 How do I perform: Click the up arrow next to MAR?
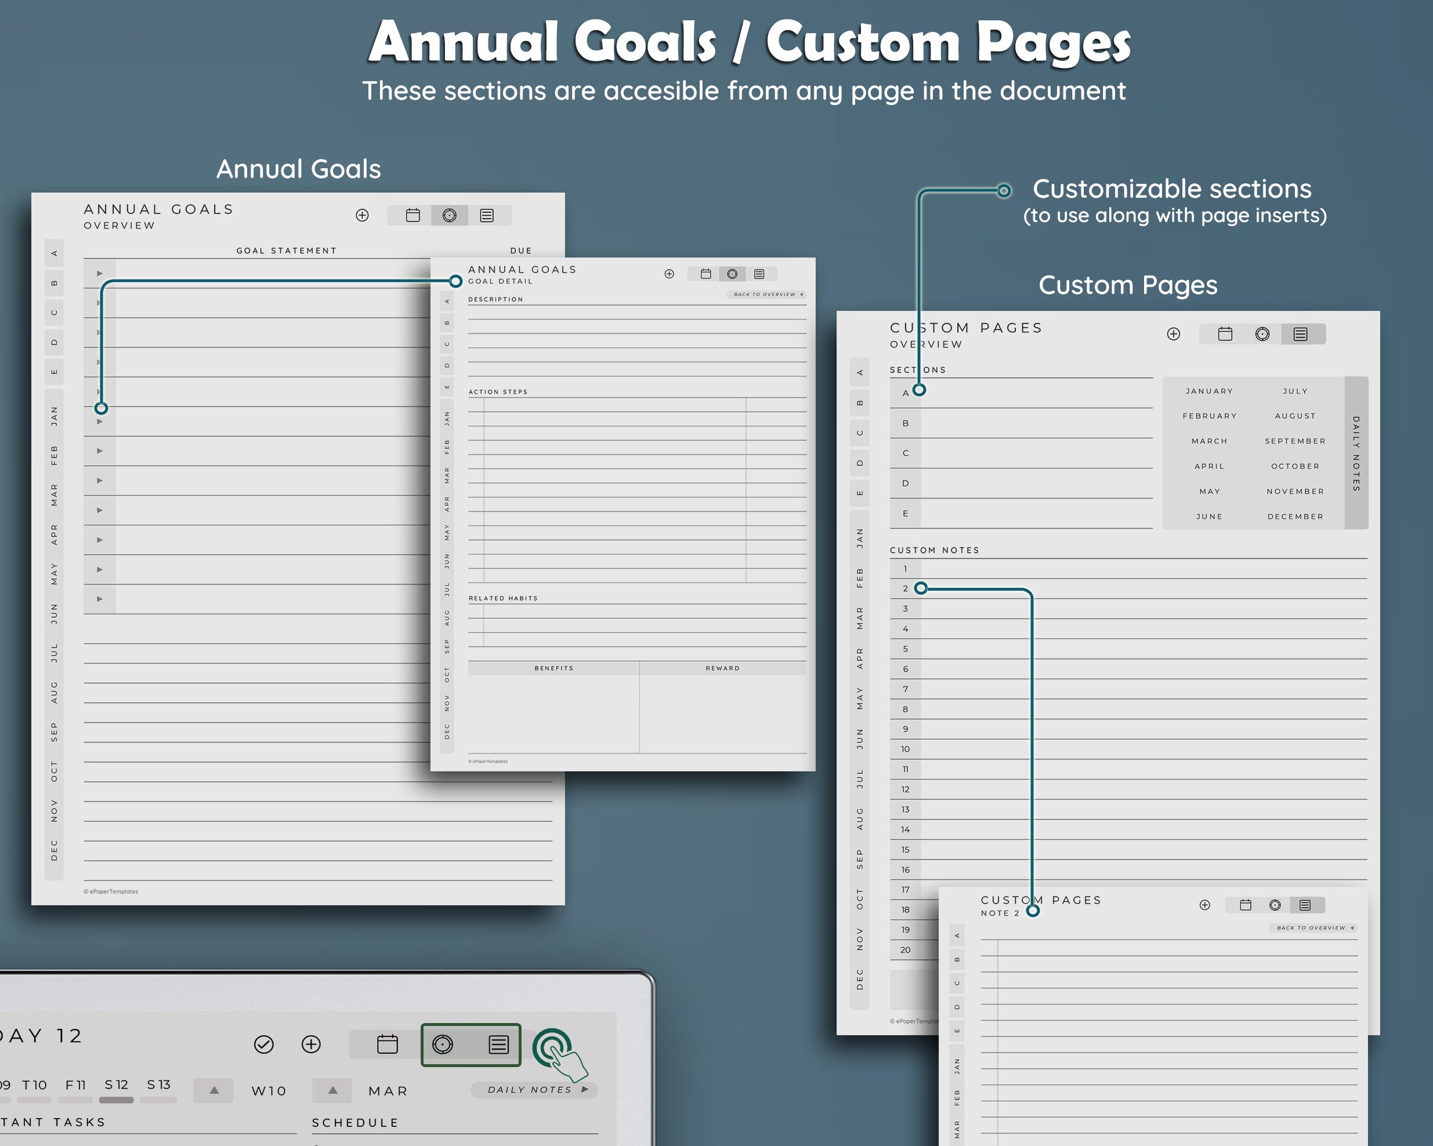[332, 1090]
